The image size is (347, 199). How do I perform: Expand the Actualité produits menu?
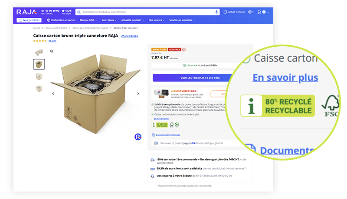pos(132,20)
